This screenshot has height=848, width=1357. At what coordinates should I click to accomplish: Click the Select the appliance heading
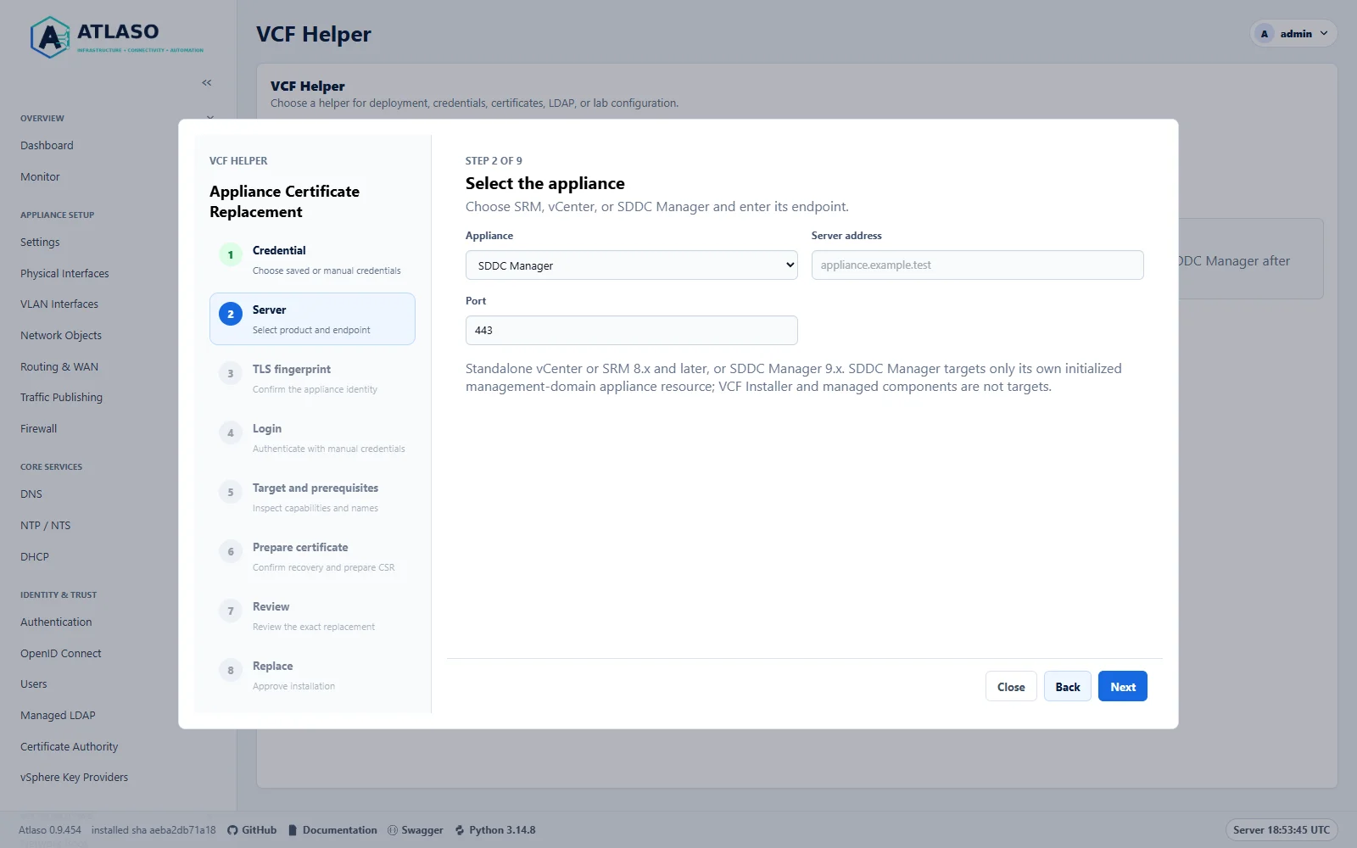pyautogui.click(x=545, y=183)
